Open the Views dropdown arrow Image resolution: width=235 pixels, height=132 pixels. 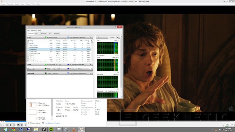point(117,38)
